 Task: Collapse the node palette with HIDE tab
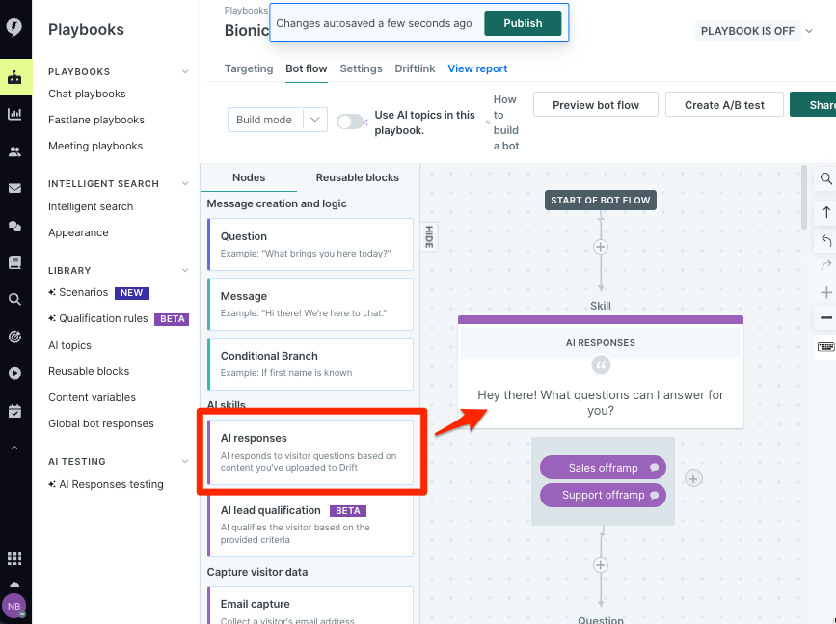[x=428, y=236]
